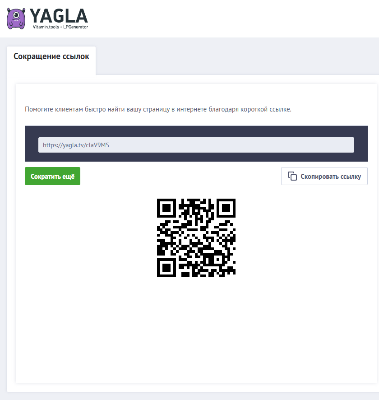The height and width of the screenshot is (400, 379).
Task: Click the center of the QR code image
Action: (x=196, y=238)
